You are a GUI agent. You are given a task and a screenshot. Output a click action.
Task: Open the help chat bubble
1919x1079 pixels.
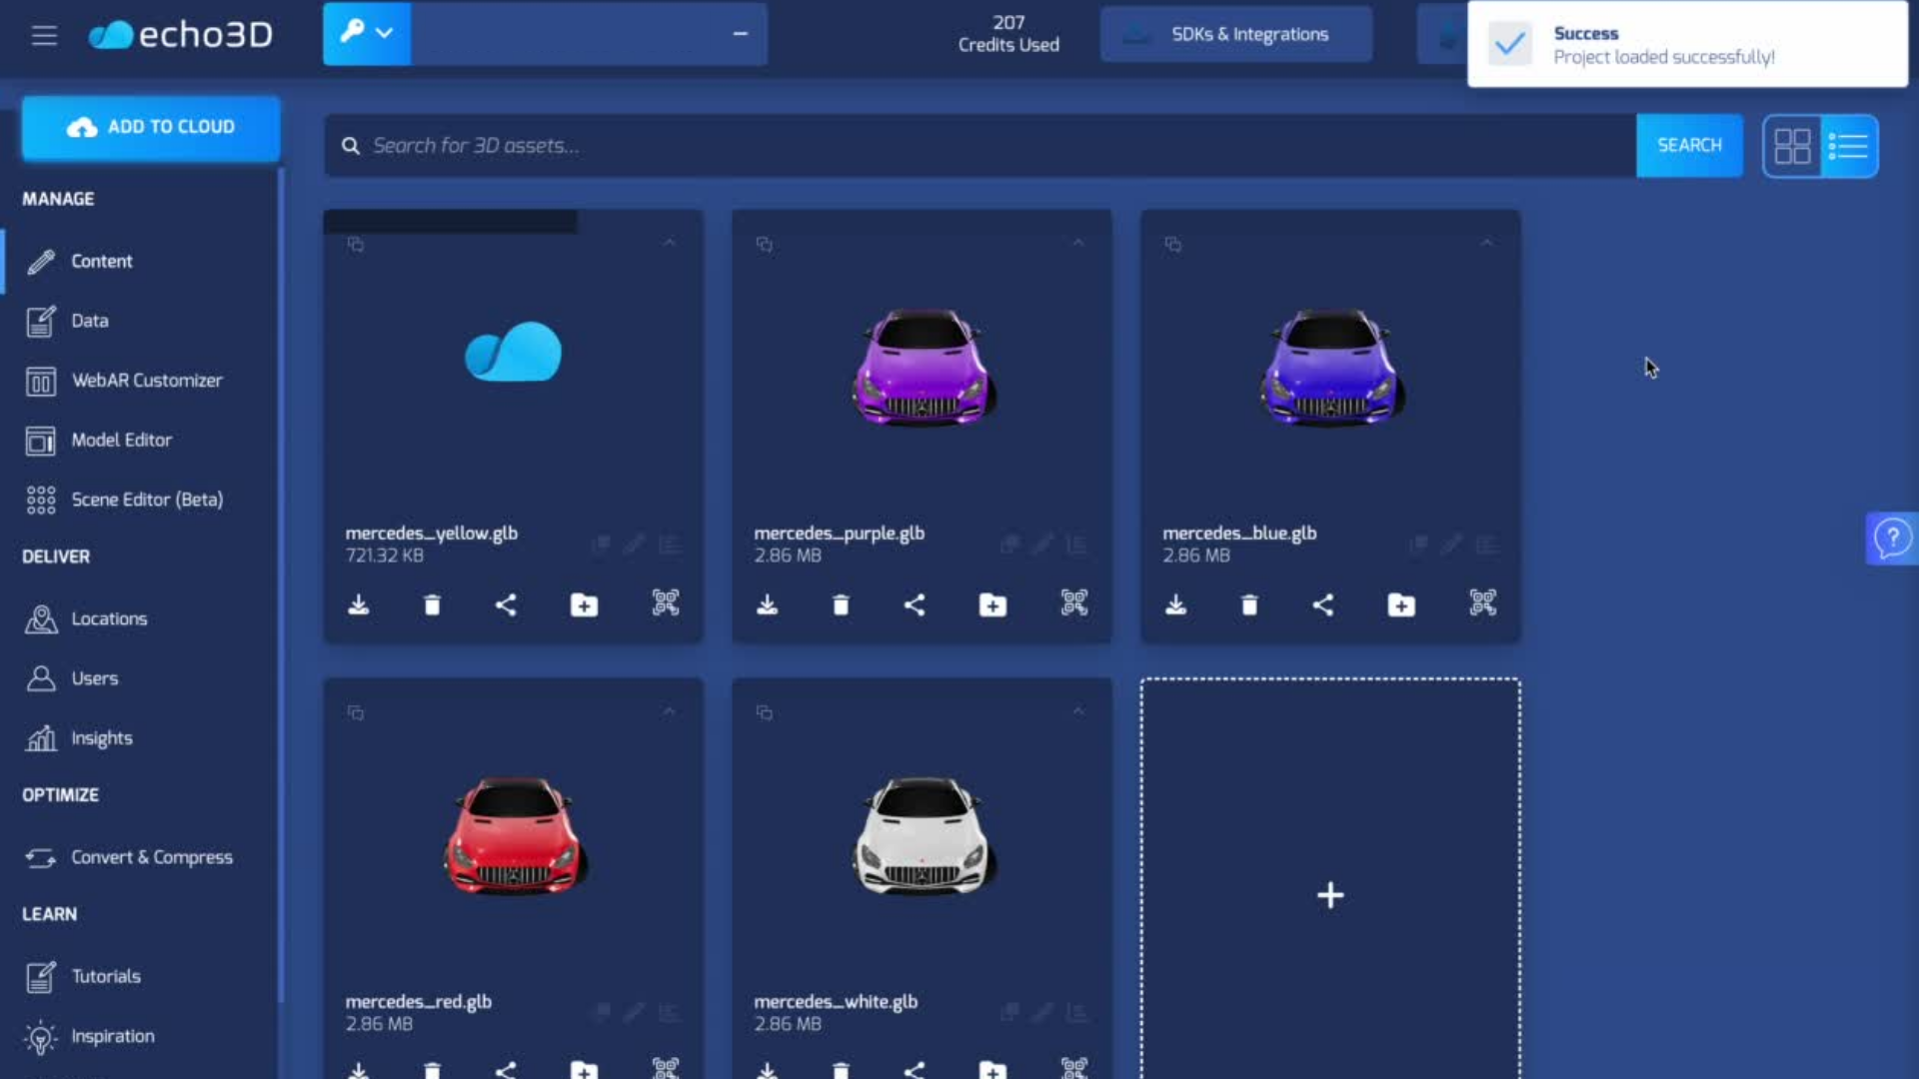1892,539
